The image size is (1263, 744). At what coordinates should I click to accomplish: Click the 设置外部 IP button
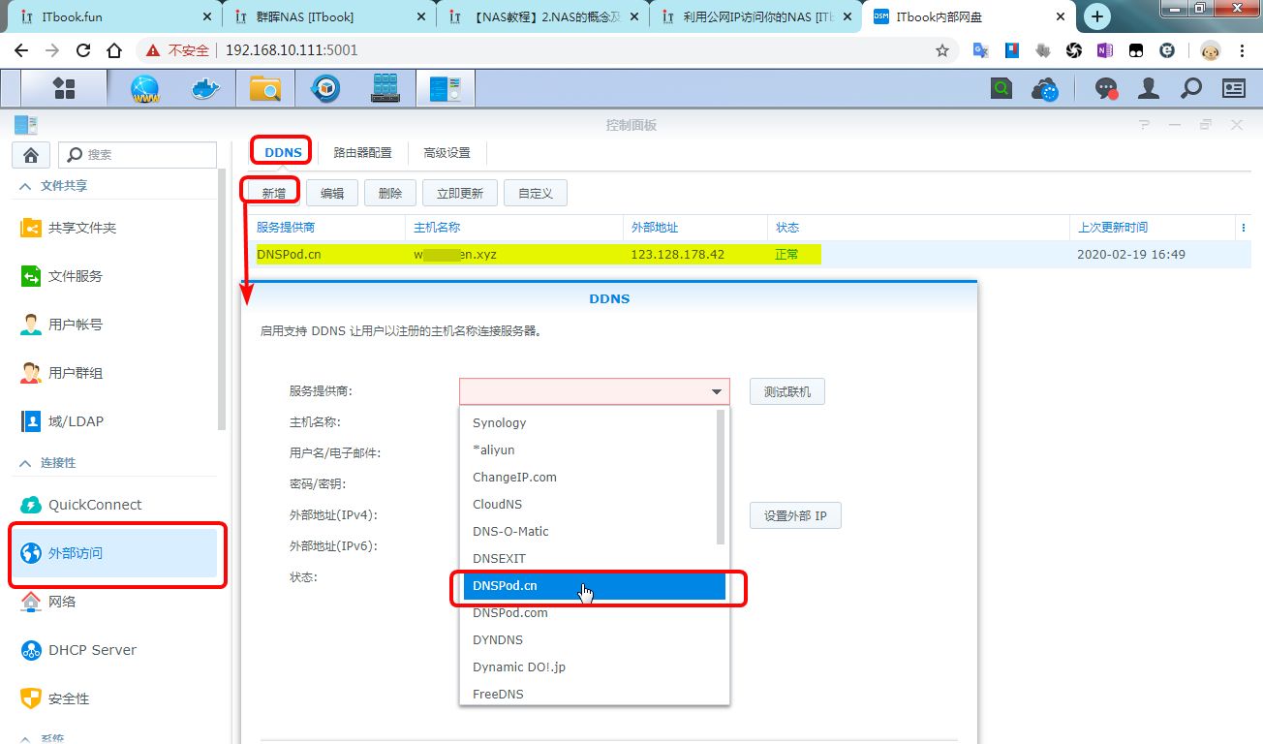(x=795, y=515)
